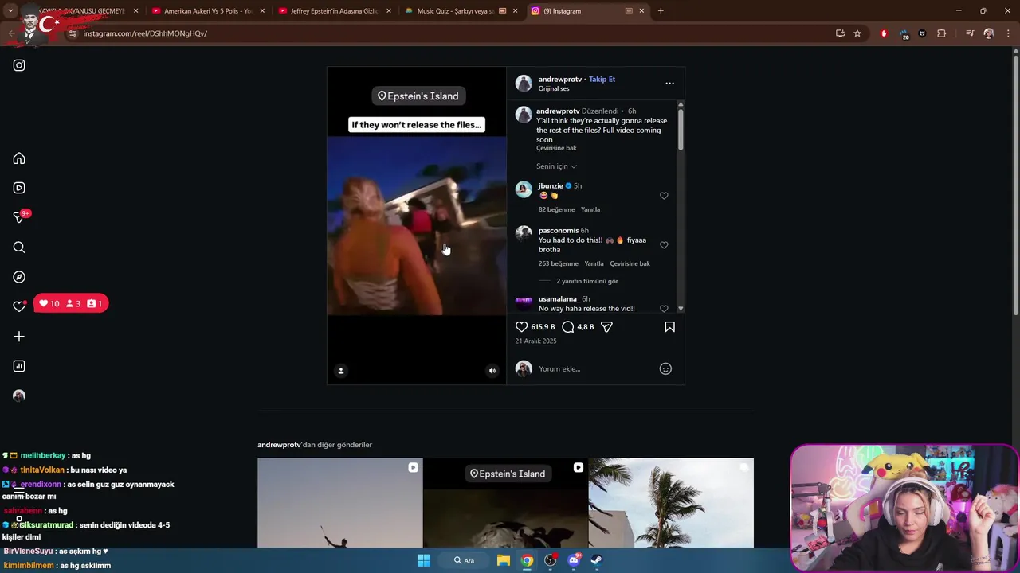The image size is (1020, 573).
Task: Open andrewprotv profile from post header
Action: [560, 80]
